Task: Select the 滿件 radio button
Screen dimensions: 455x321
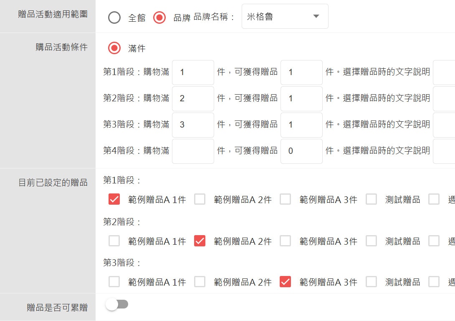Action: point(114,48)
